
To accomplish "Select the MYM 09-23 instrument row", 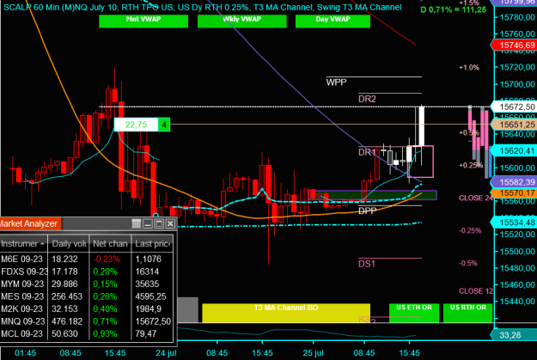I will [86, 284].
